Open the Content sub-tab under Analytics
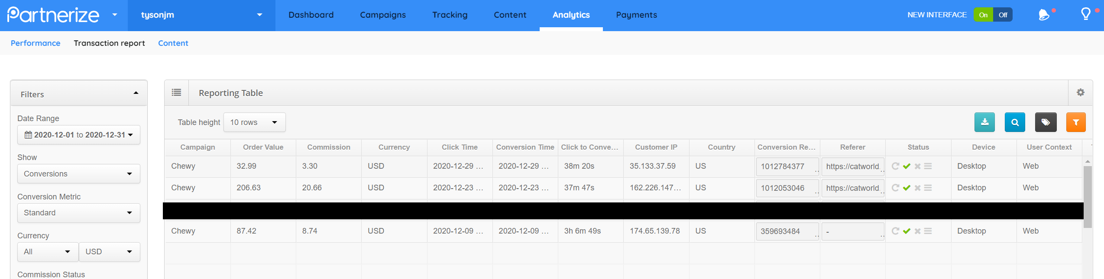Screen dimensions: 1104x279 pyautogui.click(x=173, y=43)
